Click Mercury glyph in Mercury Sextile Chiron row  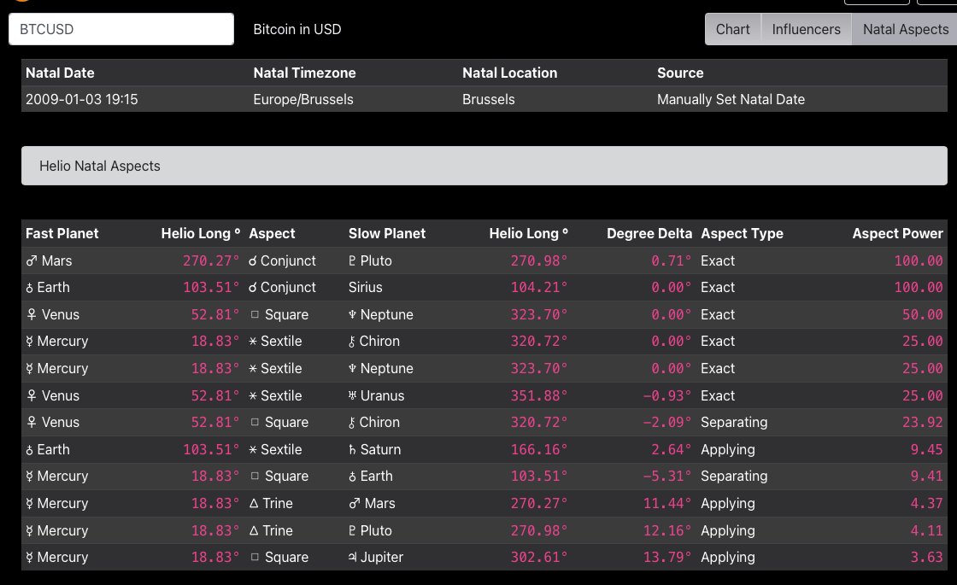click(x=29, y=342)
